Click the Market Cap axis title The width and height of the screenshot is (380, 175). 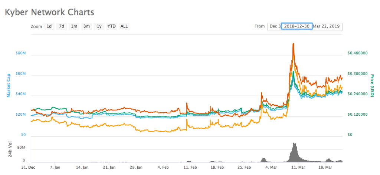coord(9,85)
